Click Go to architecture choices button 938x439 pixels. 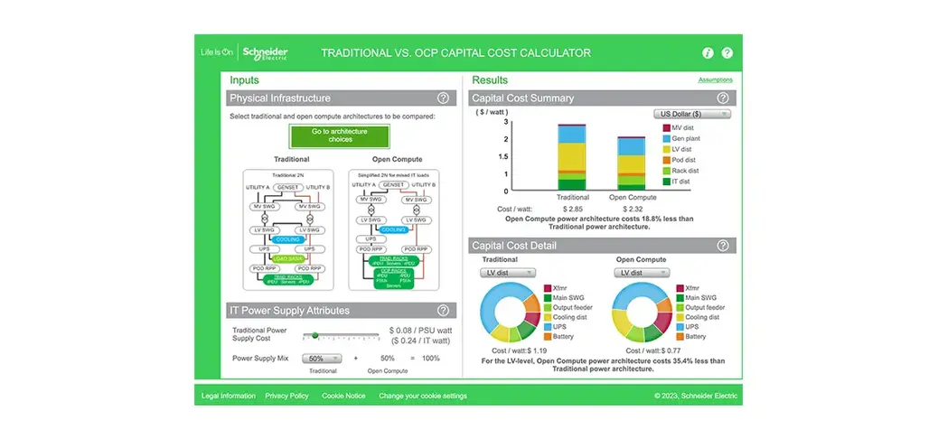click(x=339, y=135)
